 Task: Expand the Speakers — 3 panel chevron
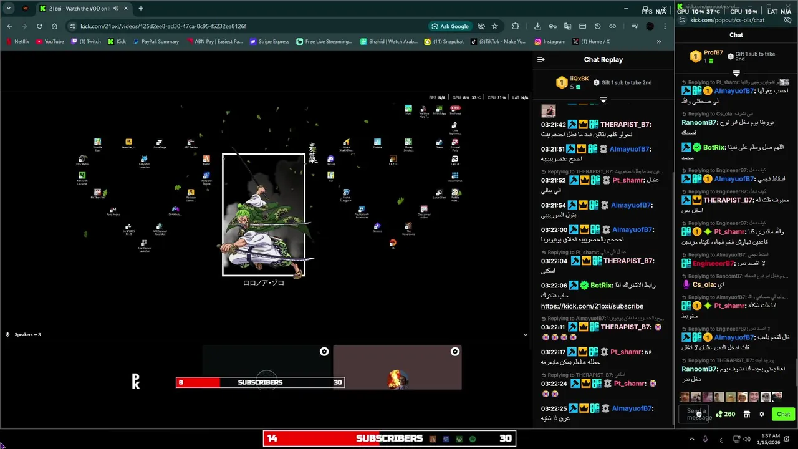click(x=525, y=335)
